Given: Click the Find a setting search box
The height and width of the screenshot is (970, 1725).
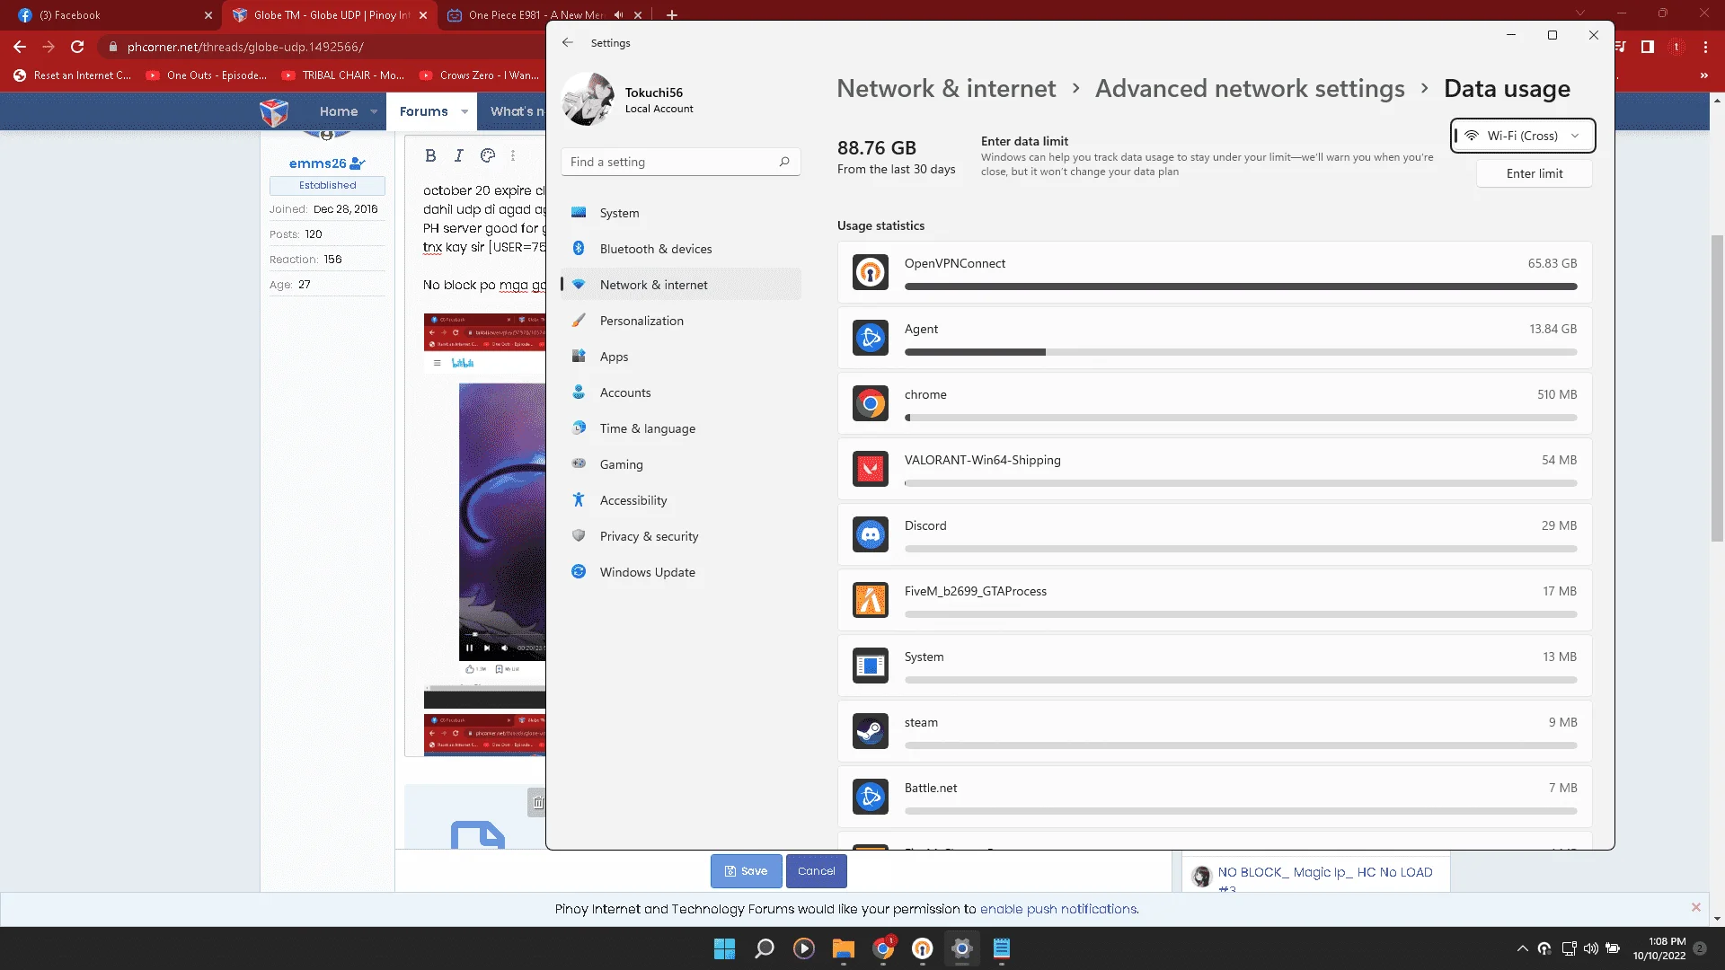Looking at the screenshot, I should (680, 162).
